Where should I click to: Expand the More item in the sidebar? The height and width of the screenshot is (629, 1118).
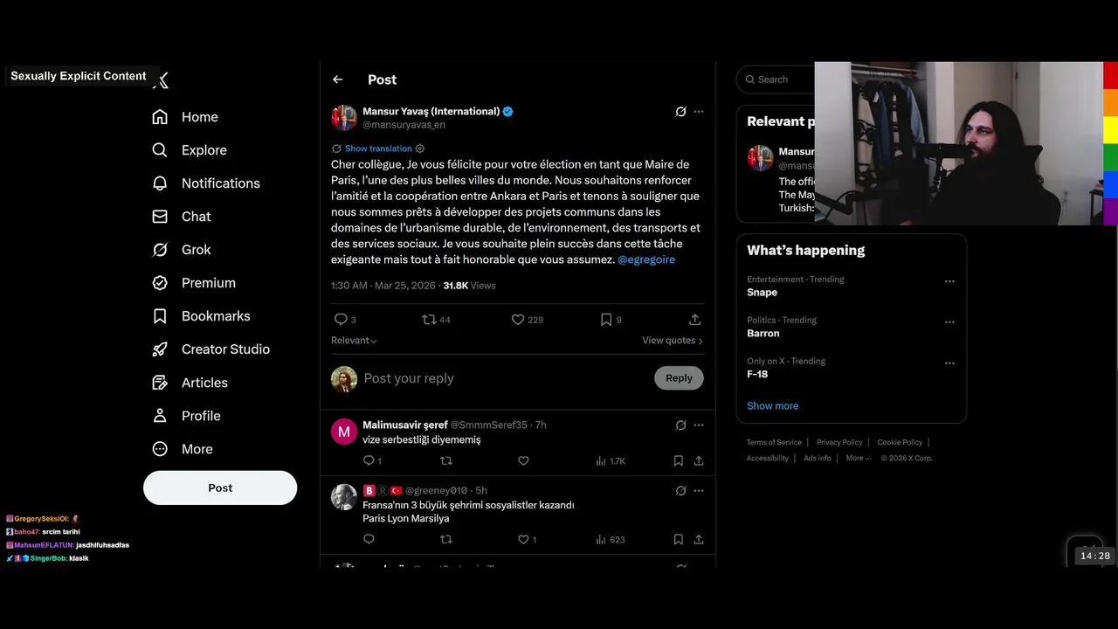[182, 449]
